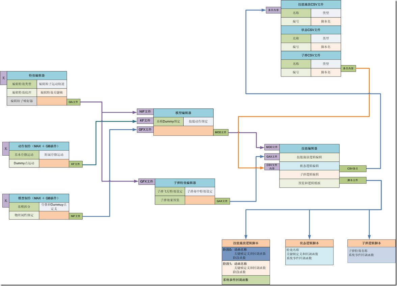The height and width of the screenshot is (286, 397).
Task: Click the 编辑特效纹理 cell
Action: point(22,93)
